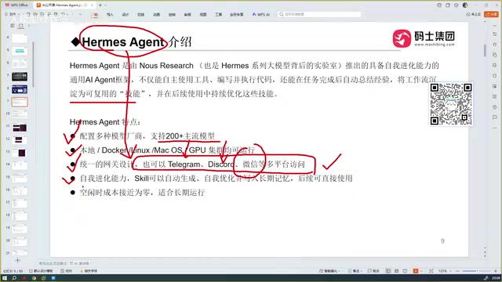Screen dimensions: 502x282
Task: Click the 未上云 cloud status button
Action: [x=474, y=14]
